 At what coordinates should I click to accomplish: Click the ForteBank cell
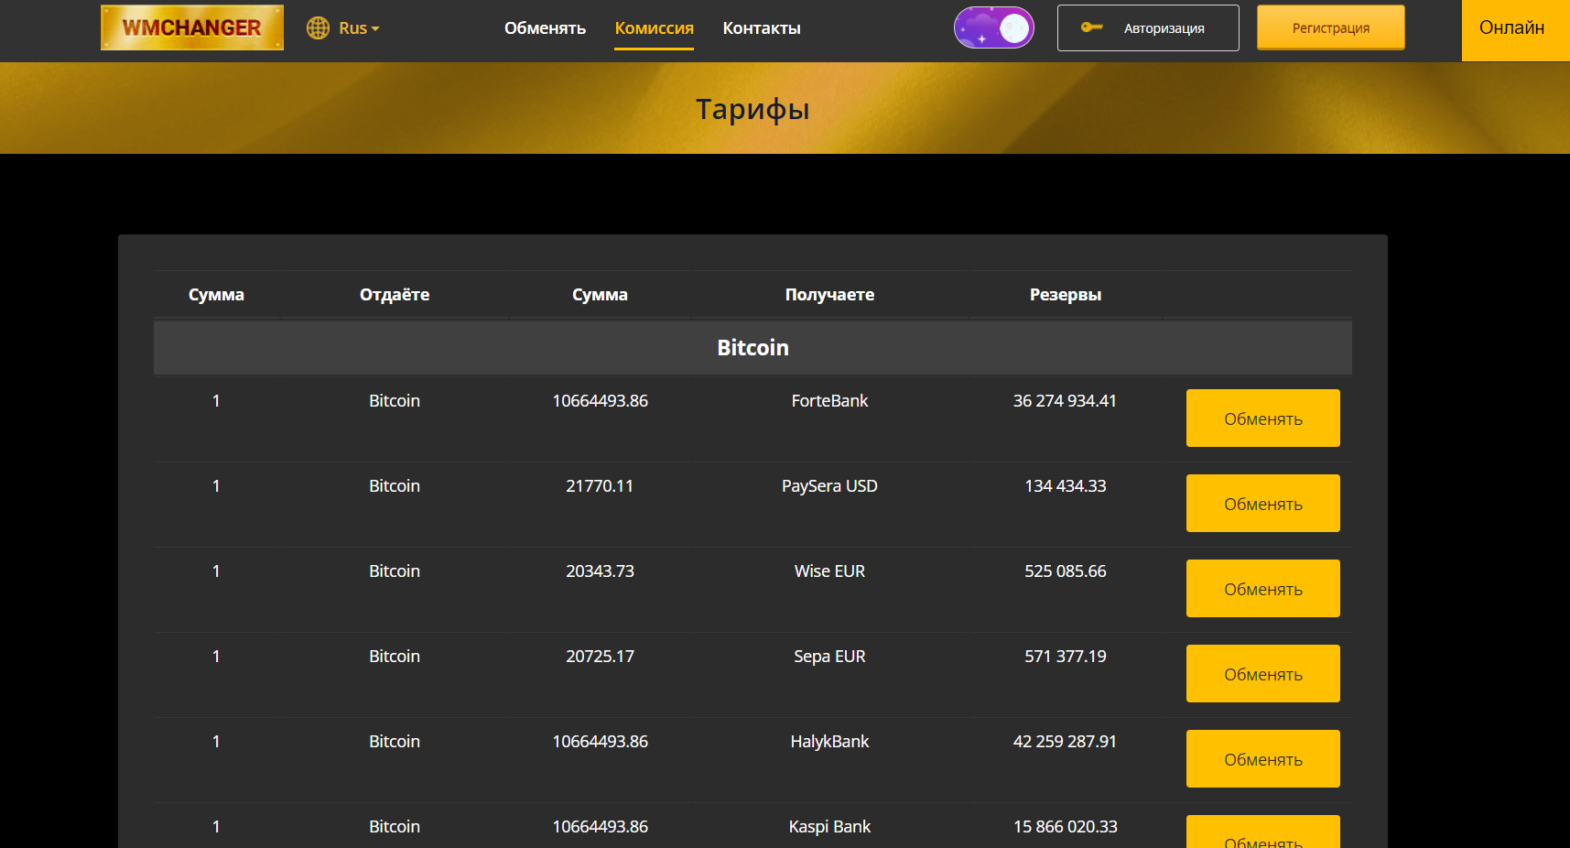(829, 401)
